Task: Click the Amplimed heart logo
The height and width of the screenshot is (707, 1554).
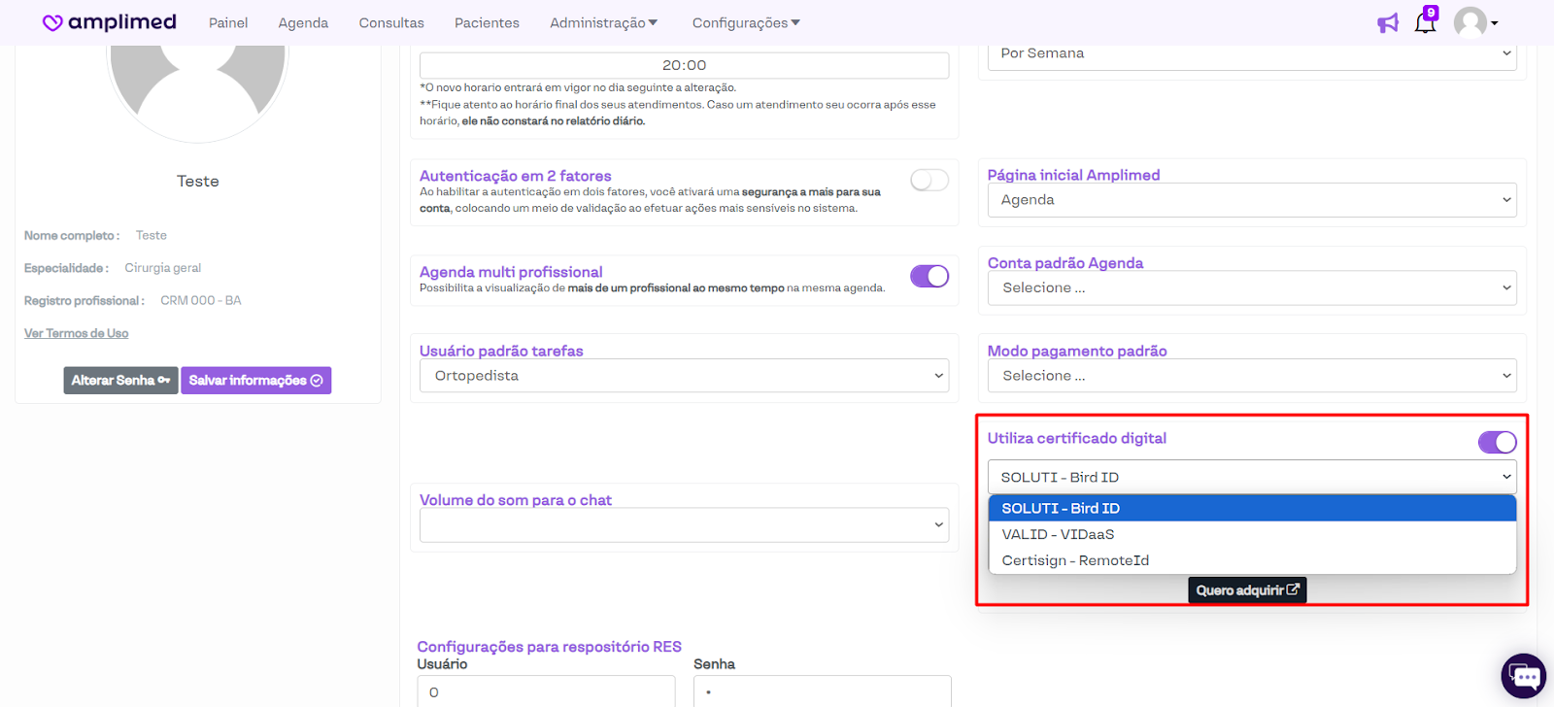Action: 53,22
